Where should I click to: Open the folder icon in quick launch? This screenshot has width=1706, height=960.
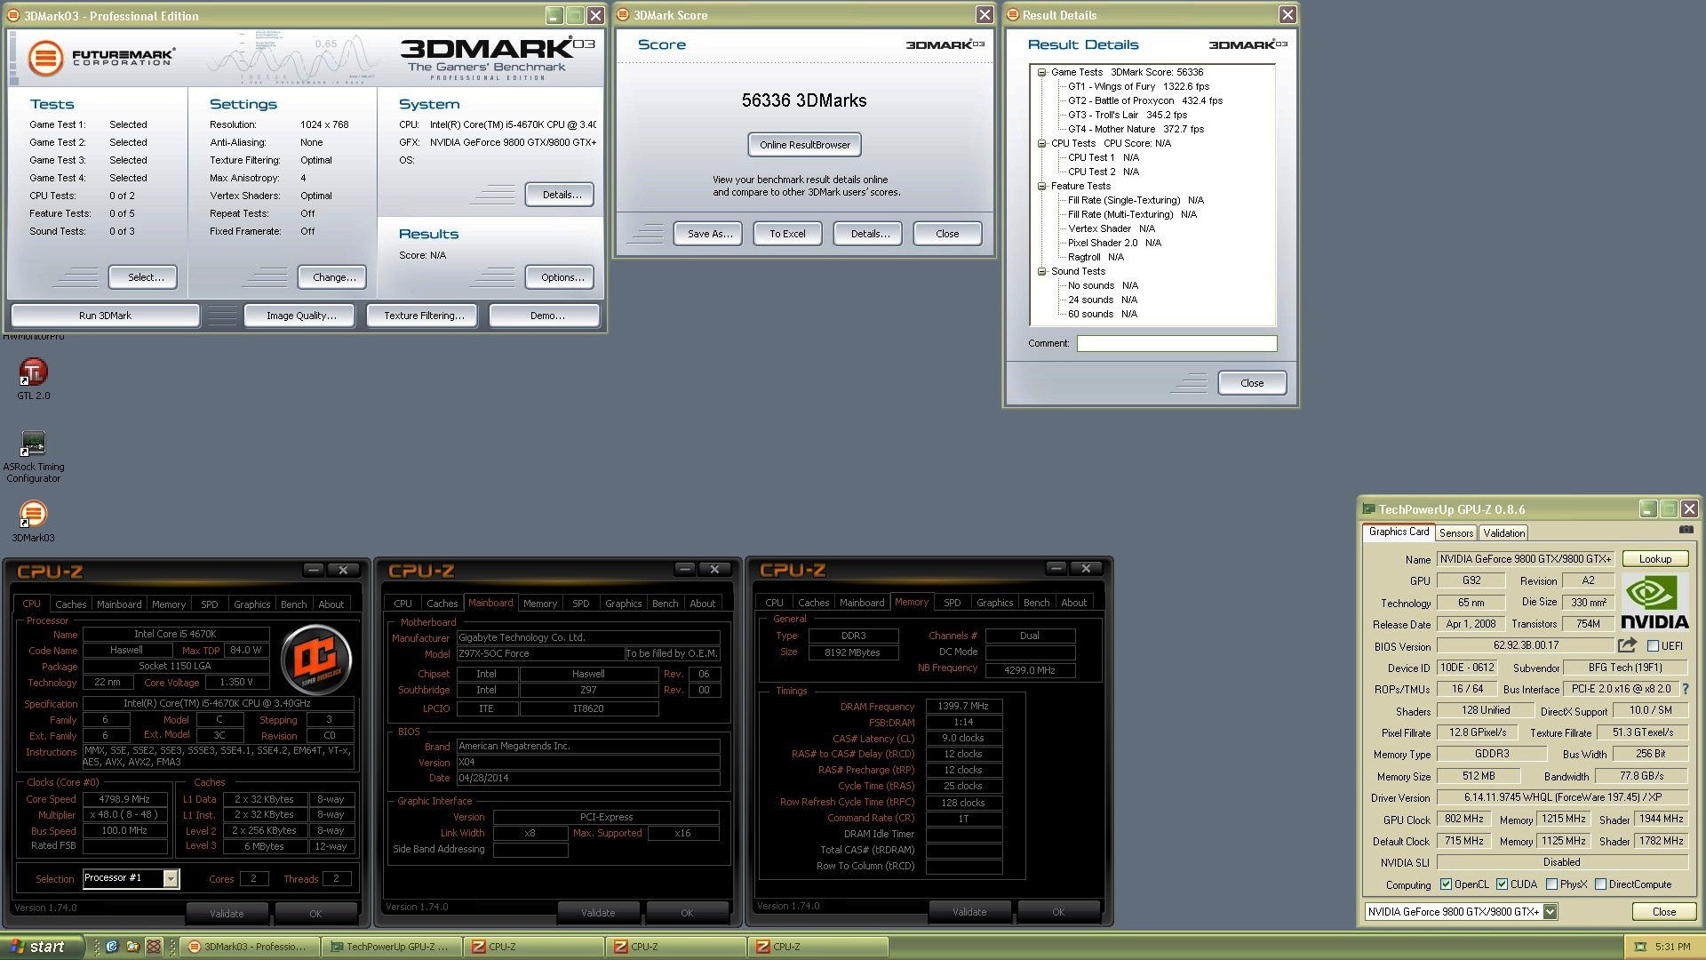[132, 947]
